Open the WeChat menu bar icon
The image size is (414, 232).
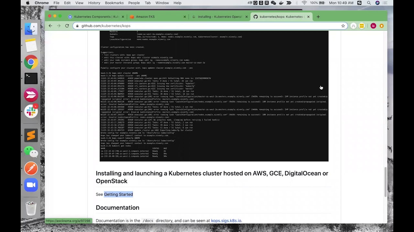(274, 3)
